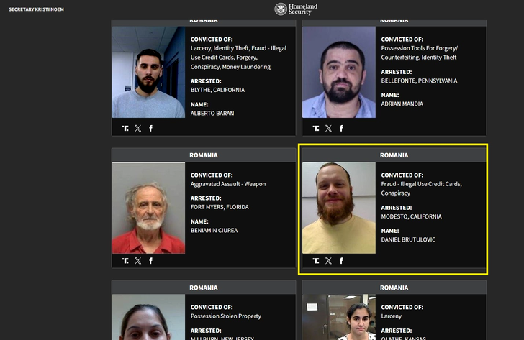The width and height of the screenshot is (524, 340).
Task: Open the Alberto Baran mugshot photo
Action: tap(148, 72)
